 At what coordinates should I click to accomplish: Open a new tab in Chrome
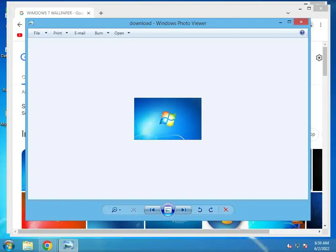[x=101, y=13]
